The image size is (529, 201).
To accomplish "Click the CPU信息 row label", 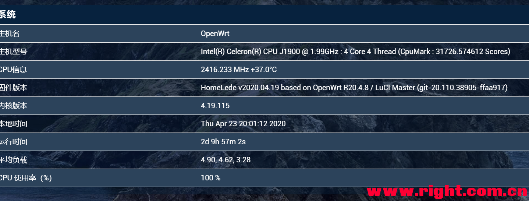I will tap(14, 70).
